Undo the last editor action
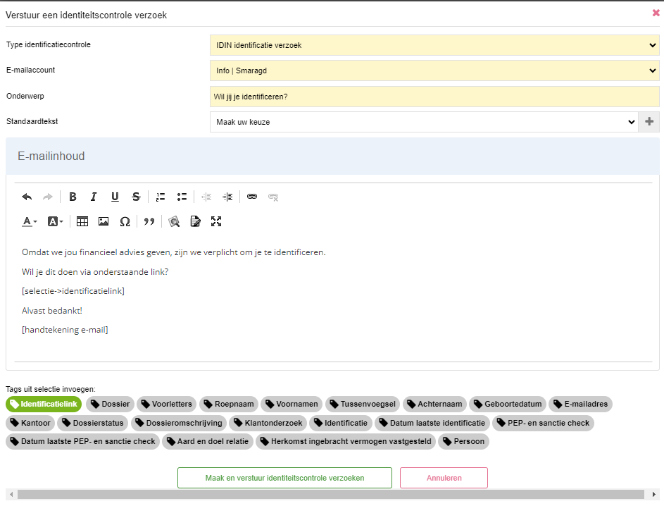The height and width of the screenshot is (506, 664). point(27,197)
